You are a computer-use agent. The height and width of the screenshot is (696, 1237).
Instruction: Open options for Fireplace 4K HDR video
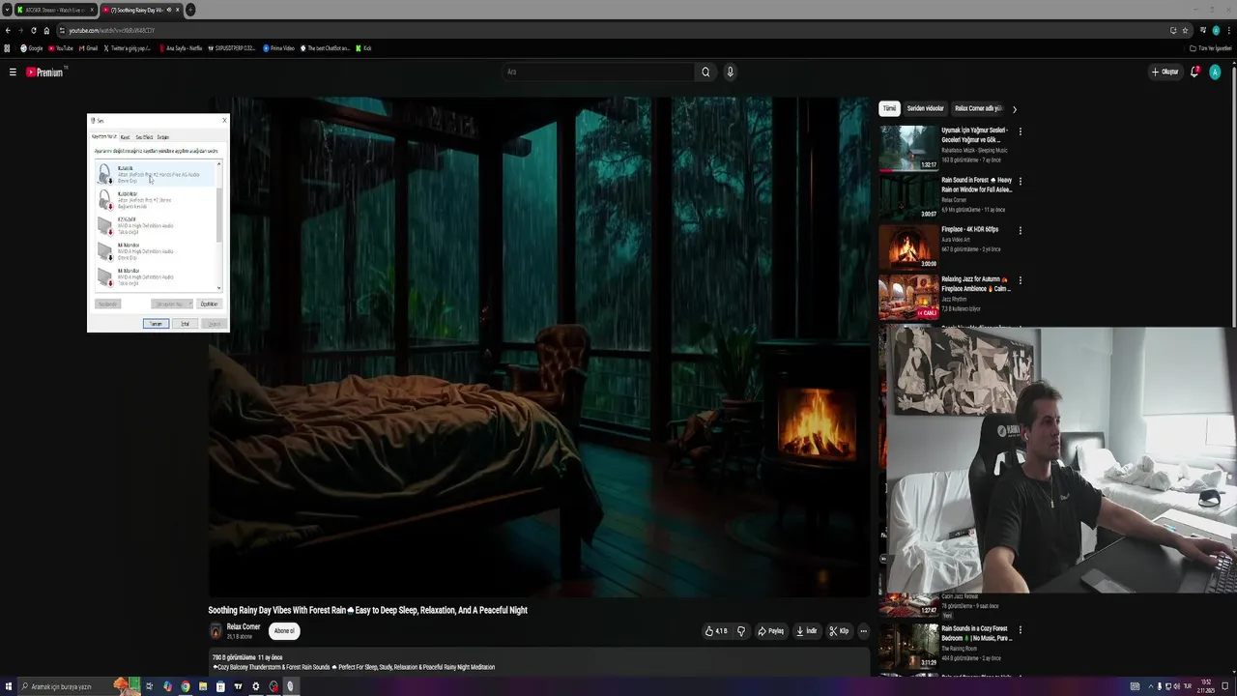[x=1020, y=231]
